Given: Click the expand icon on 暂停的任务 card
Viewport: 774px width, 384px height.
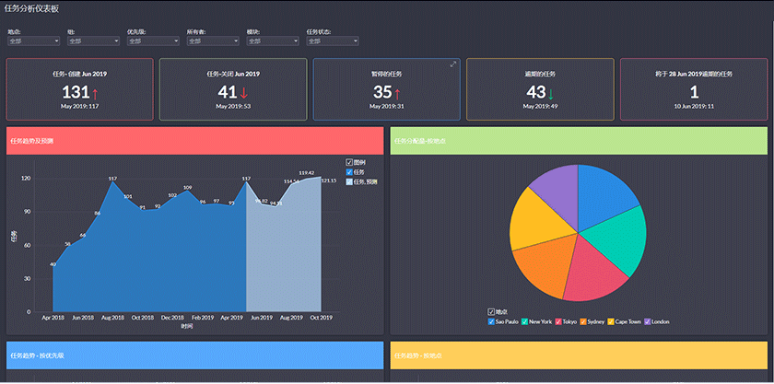Looking at the screenshot, I should coord(453,64).
